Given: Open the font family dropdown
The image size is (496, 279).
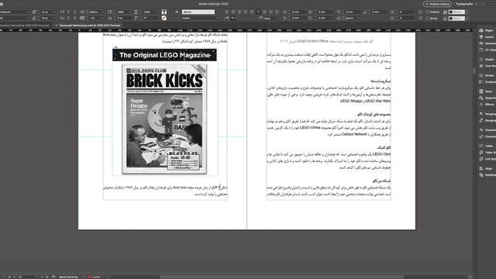Looking at the screenshot, I should pos(28,12).
